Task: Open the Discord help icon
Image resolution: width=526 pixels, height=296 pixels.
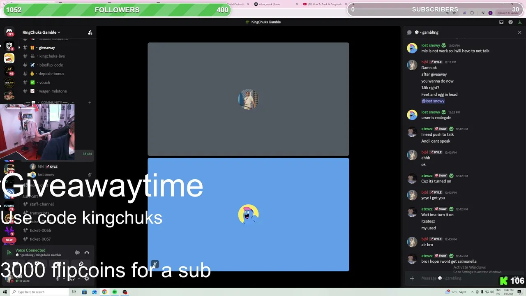Action: tap(510, 22)
